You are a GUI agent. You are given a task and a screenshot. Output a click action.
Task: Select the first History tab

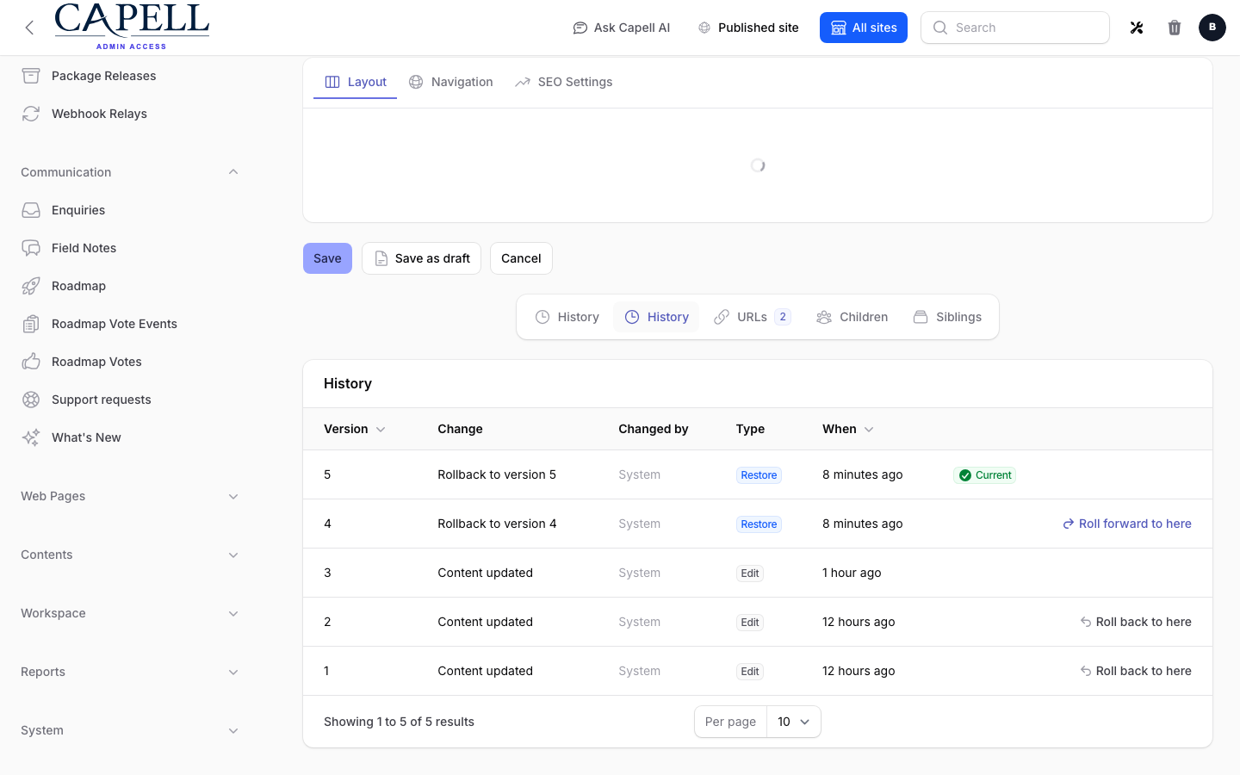pyautogui.click(x=567, y=317)
